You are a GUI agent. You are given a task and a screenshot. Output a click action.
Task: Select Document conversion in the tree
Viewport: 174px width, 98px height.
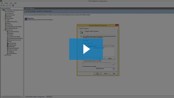[x=15, y=40]
